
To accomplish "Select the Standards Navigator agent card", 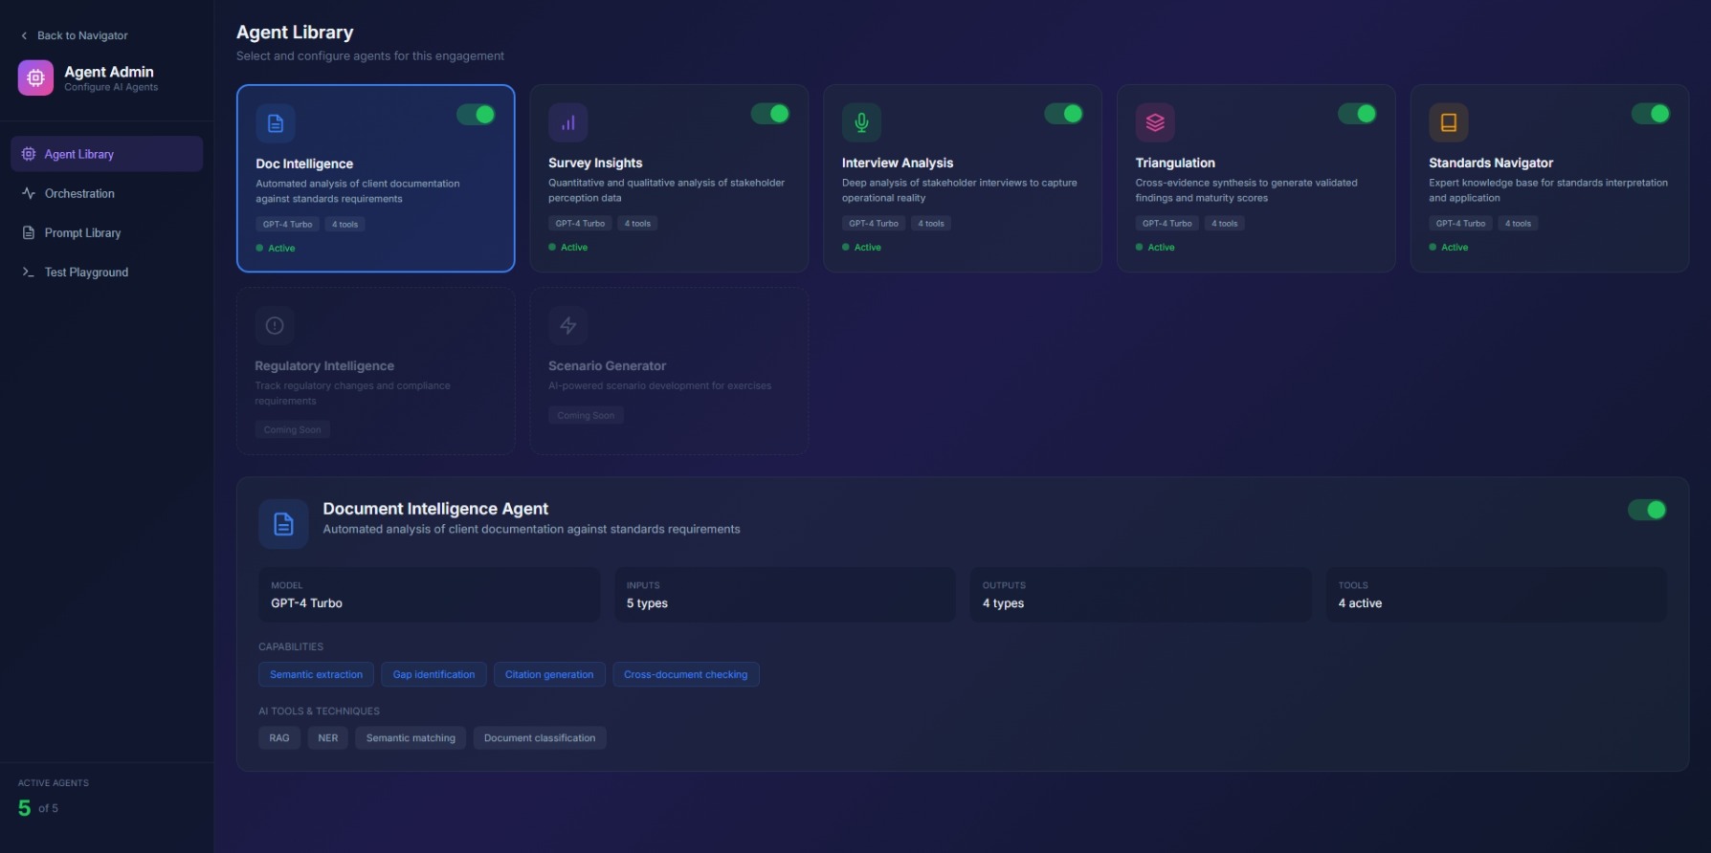I will point(1548,191).
